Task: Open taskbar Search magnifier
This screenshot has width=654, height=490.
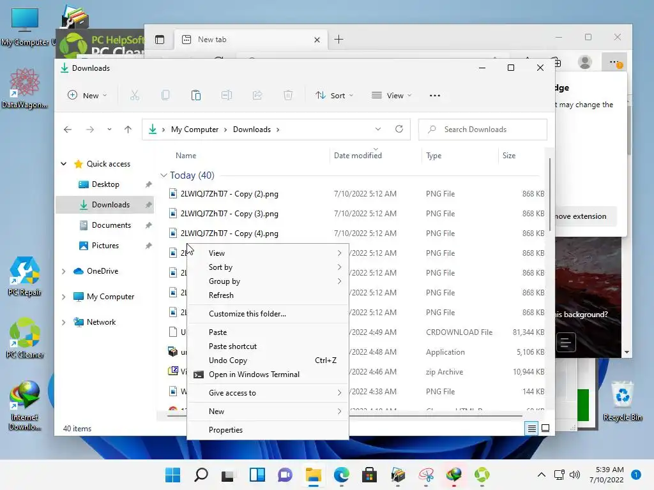Action: click(201, 475)
